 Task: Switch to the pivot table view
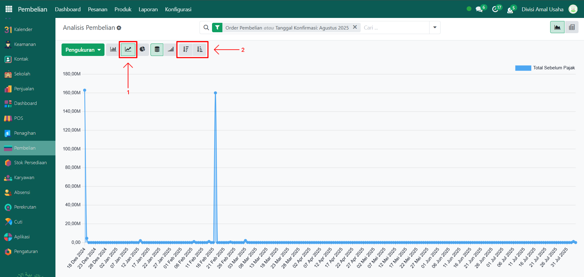[x=572, y=27]
